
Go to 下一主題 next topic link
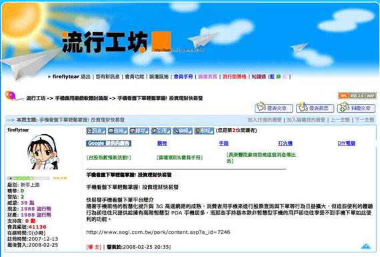coord(365,119)
